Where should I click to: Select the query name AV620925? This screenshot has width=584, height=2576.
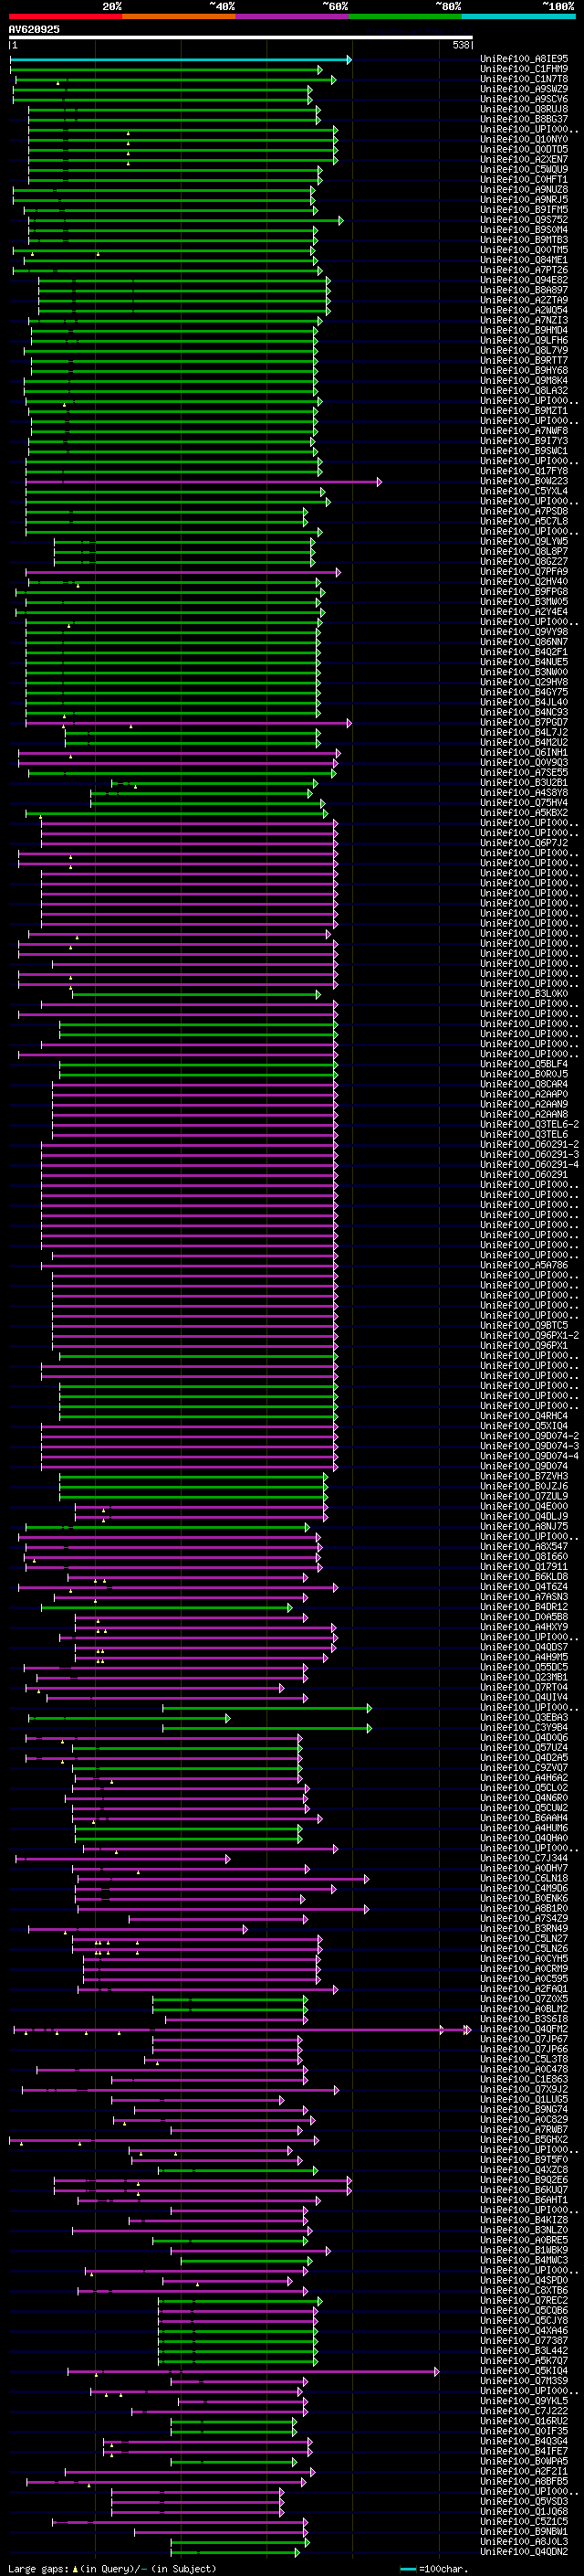tap(34, 29)
